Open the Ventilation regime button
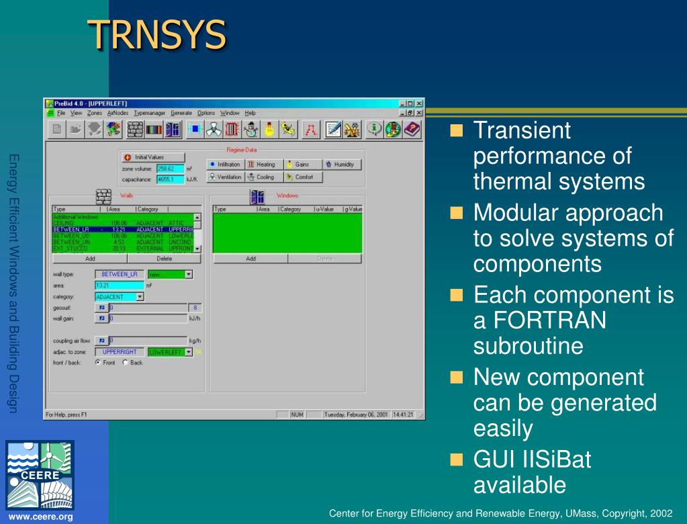Image resolution: width=687 pixels, height=524 pixels. (x=225, y=177)
